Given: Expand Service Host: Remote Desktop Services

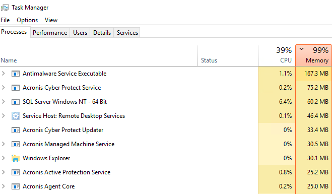Looking at the screenshot, I should coord(4,115).
